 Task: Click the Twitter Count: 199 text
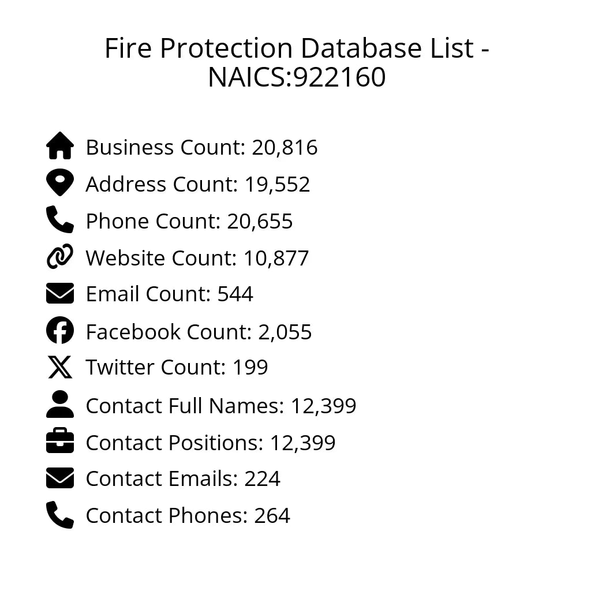(x=177, y=368)
